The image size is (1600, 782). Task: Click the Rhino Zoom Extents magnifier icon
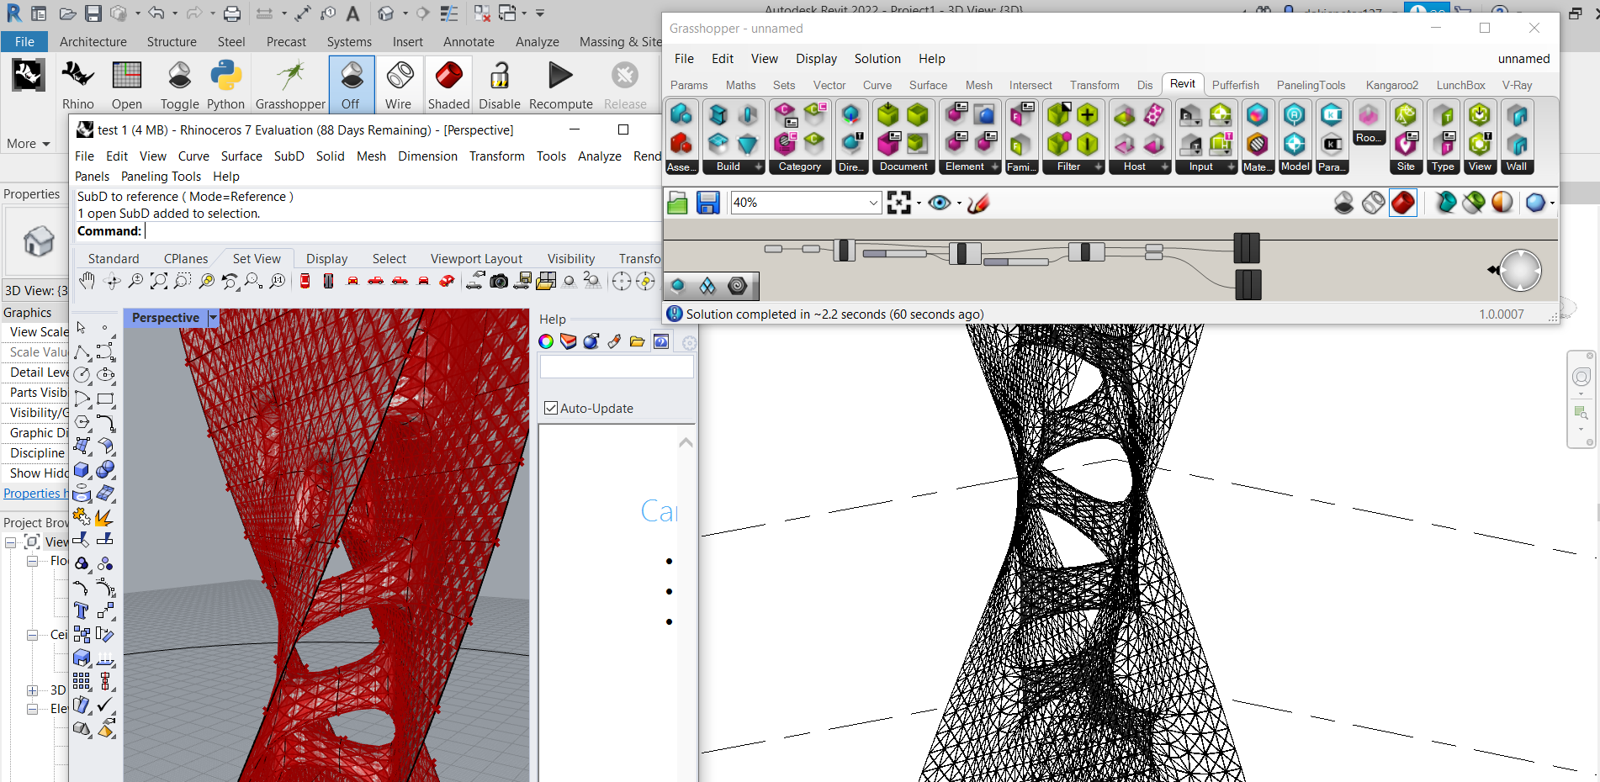point(159,281)
